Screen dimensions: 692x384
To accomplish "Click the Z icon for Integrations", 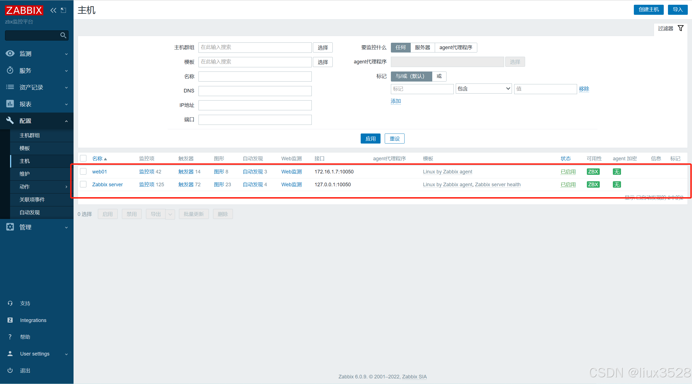I will click(10, 320).
